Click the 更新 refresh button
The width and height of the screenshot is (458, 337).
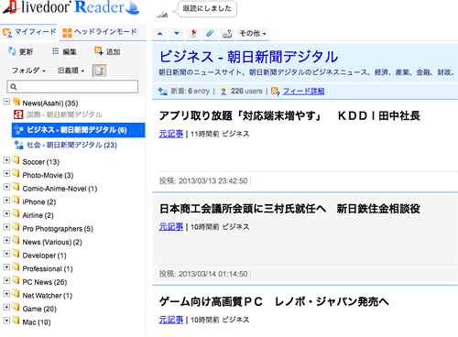coord(20,51)
